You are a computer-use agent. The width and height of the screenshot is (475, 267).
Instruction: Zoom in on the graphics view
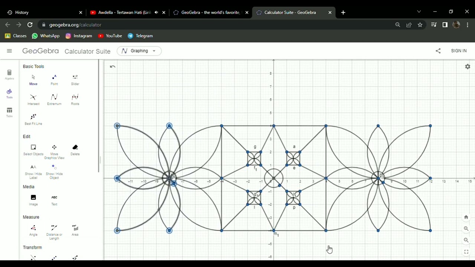(x=466, y=229)
